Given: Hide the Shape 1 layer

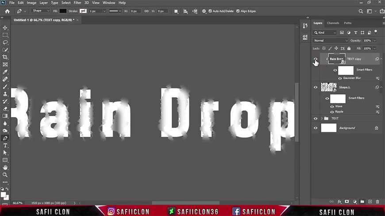Looking at the screenshot, I should click(316, 87).
